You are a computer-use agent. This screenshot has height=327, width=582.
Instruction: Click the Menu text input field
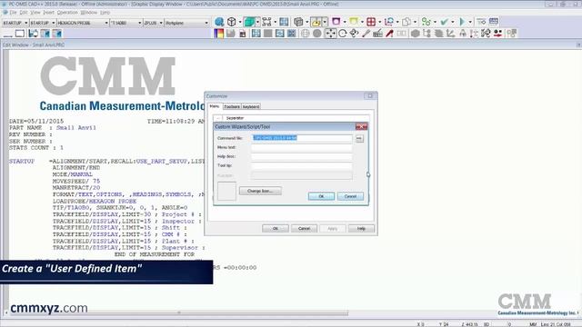[x=302, y=147]
